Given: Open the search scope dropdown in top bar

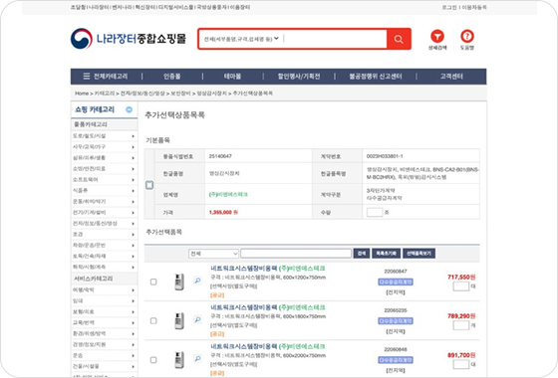Looking at the screenshot, I should 241,39.
